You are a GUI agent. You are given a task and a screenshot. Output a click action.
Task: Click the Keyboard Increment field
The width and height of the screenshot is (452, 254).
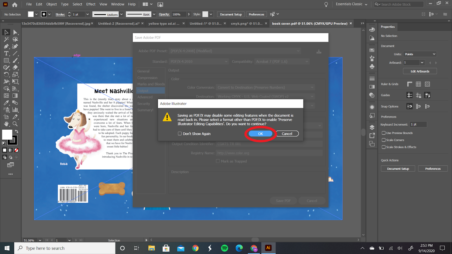[x=418, y=124]
